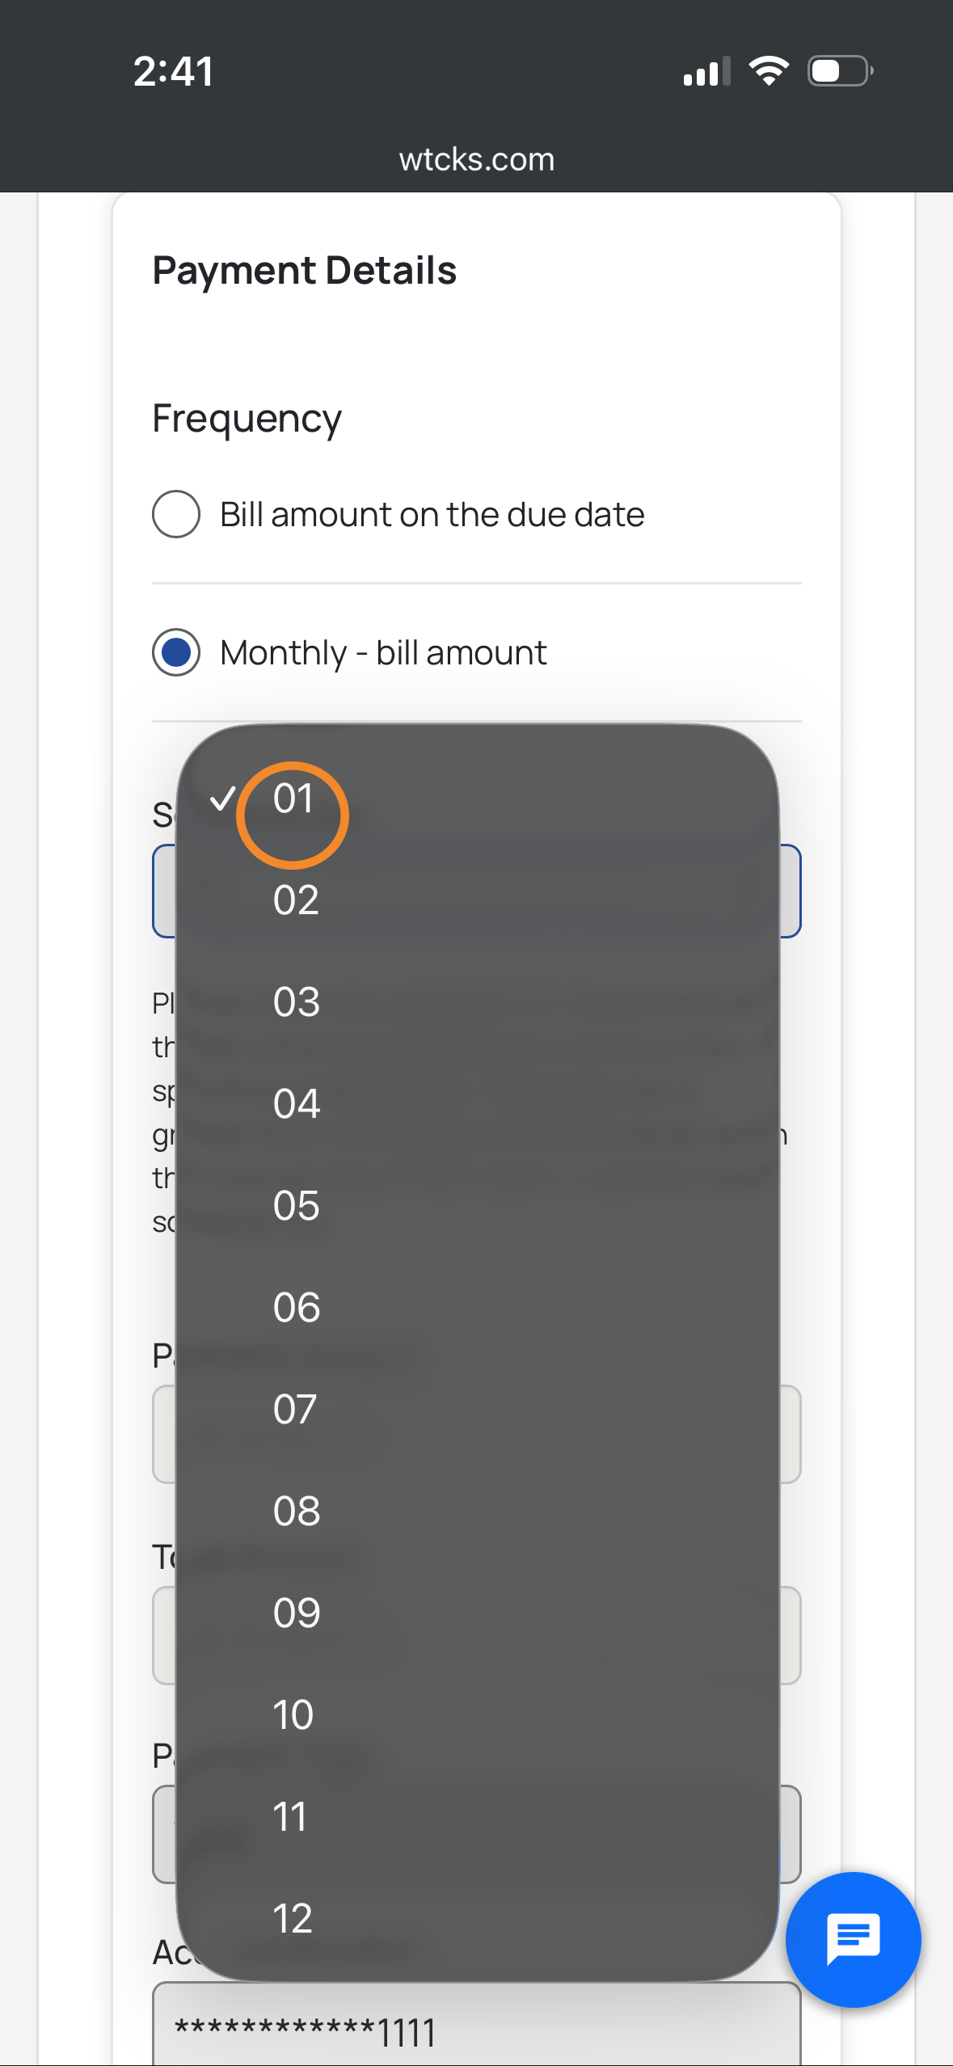953x2066 pixels.
Task: Select Monthly - bill amount radio option
Action: [176, 652]
